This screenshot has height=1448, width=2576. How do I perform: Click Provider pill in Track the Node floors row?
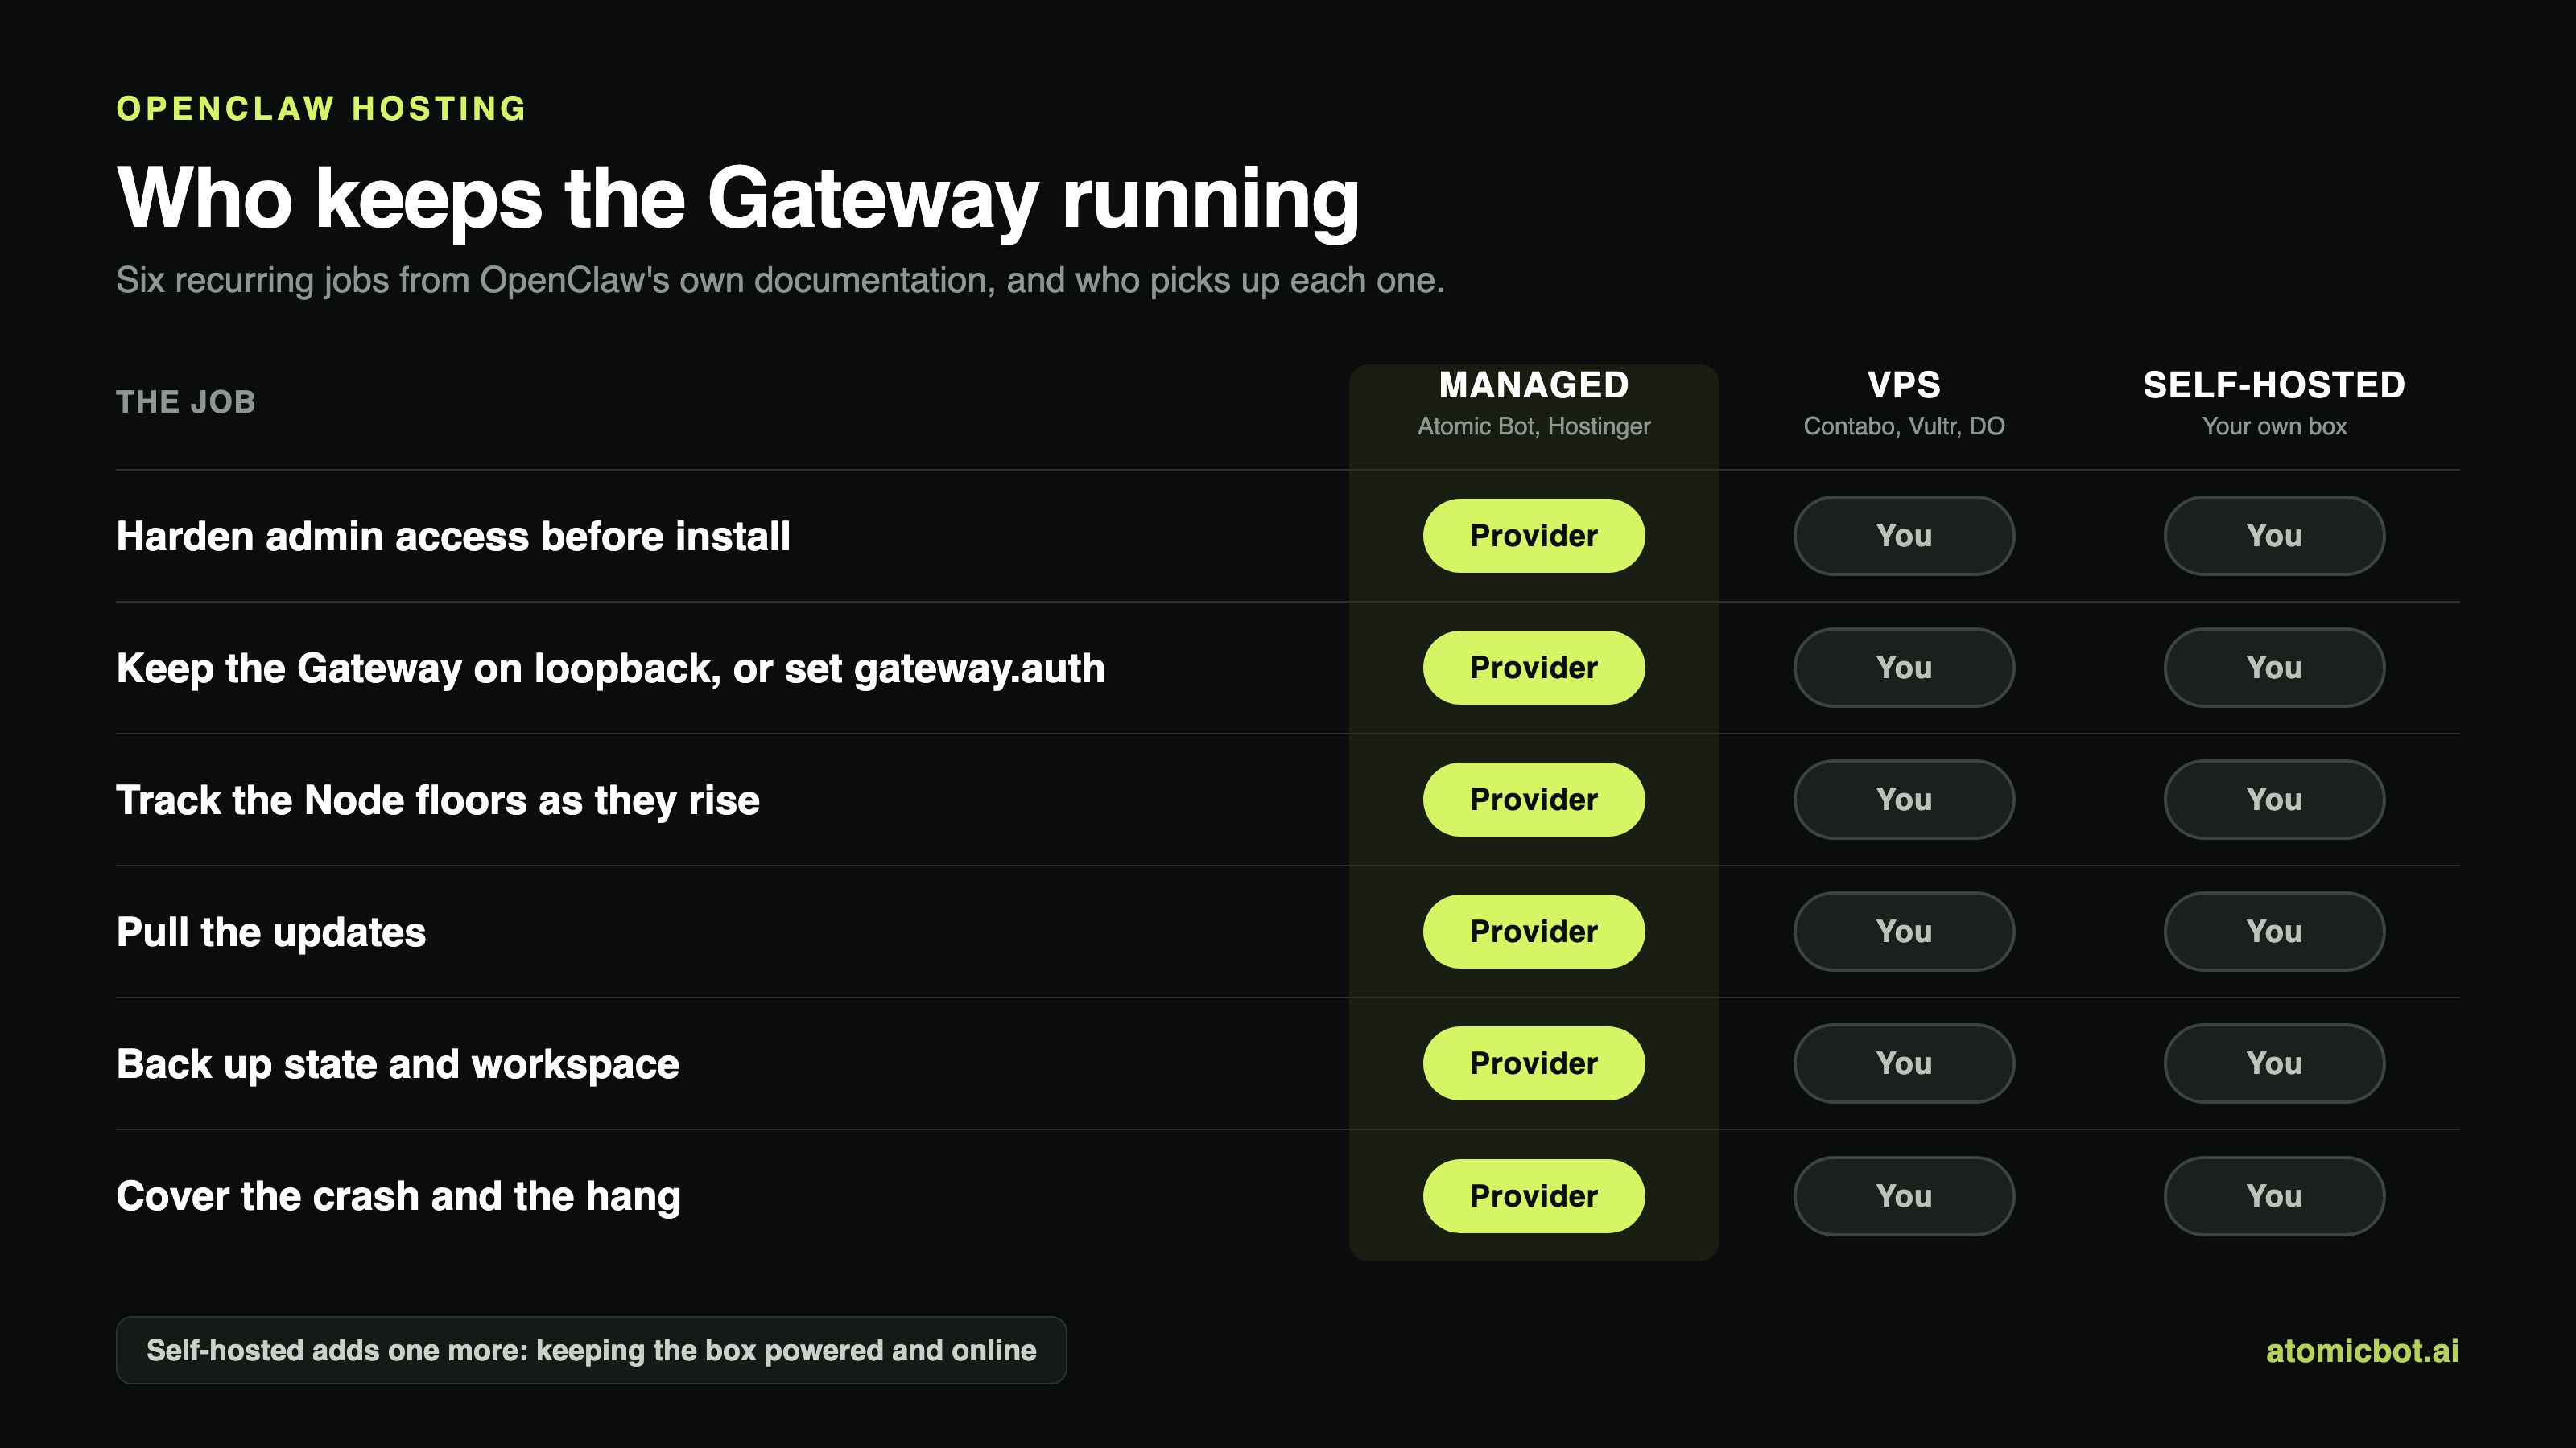tap(1534, 800)
